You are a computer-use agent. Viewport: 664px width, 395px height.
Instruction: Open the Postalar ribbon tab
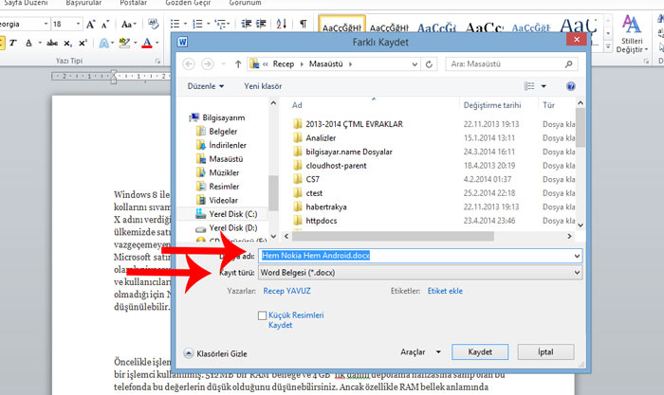pos(133,3)
